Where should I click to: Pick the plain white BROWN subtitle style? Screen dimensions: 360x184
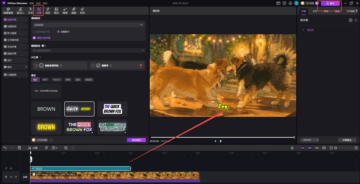pos(46,109)
